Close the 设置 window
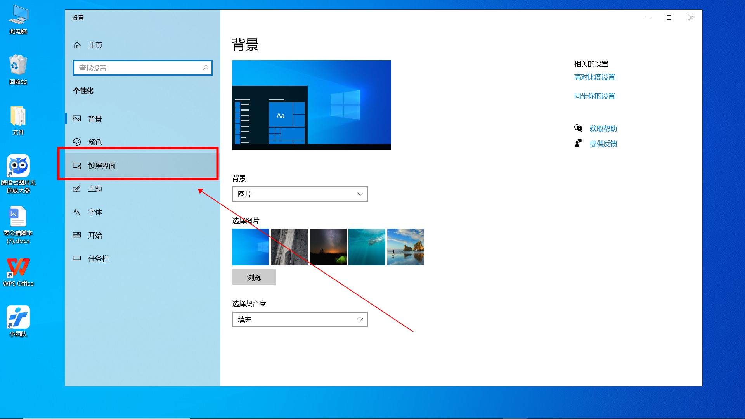745x419 pixels. 691,17
